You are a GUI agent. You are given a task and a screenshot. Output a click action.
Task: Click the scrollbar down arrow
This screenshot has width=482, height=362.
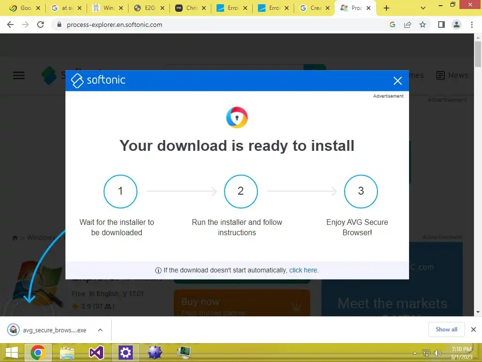point(478,312)
